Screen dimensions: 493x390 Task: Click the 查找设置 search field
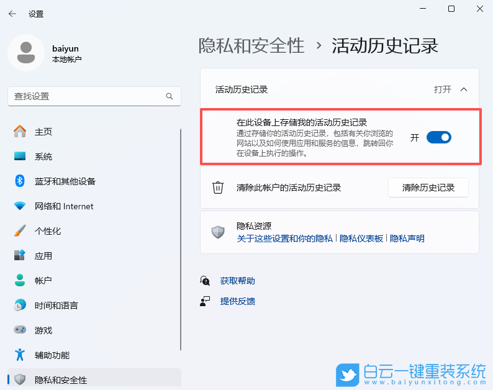94,96
